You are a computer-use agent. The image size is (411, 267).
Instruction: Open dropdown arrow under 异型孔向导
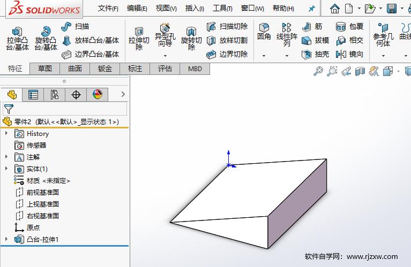tap(165, 56)
